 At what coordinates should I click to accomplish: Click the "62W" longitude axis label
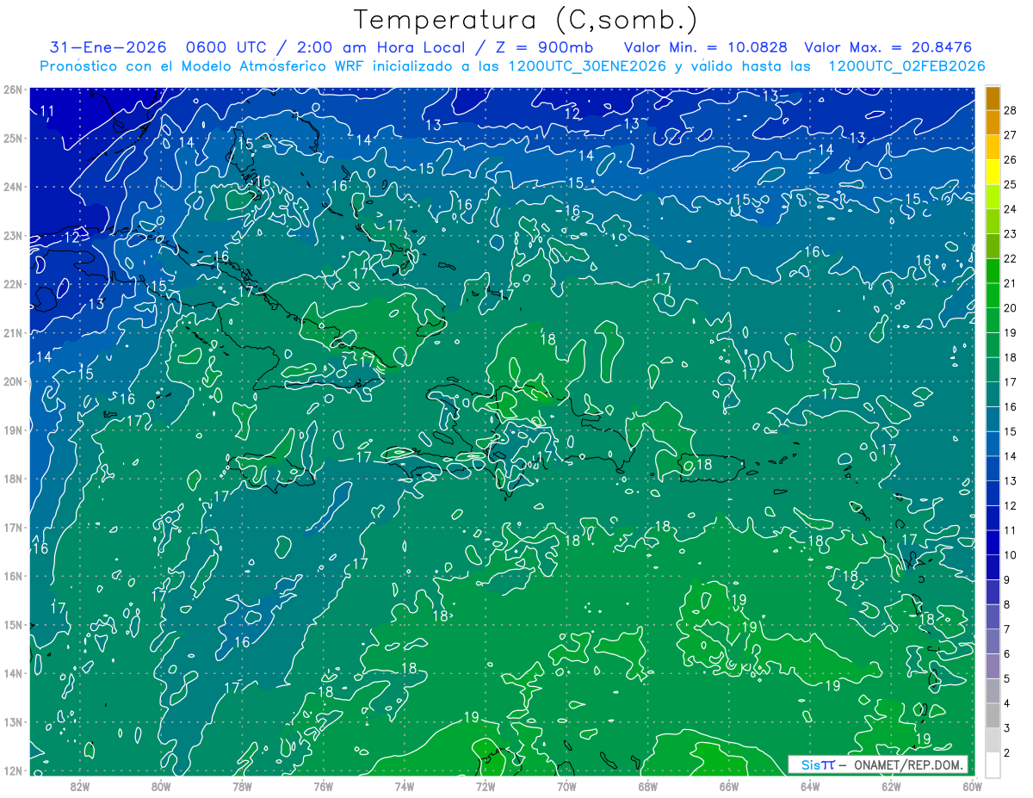pos(890,786)
